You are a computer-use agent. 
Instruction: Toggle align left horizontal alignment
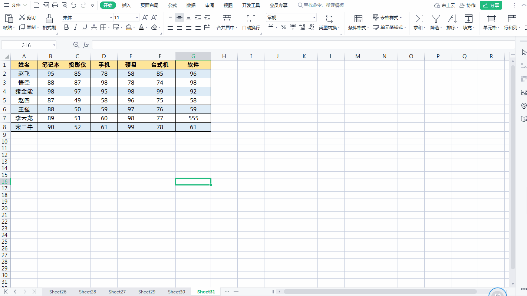[170, 27]
